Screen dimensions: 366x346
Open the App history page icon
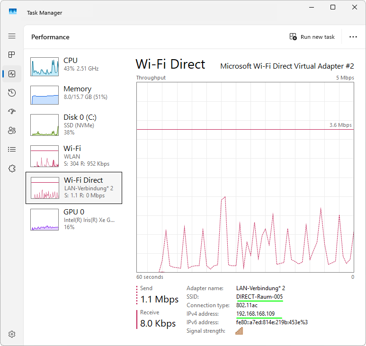(x=12, y=93)
